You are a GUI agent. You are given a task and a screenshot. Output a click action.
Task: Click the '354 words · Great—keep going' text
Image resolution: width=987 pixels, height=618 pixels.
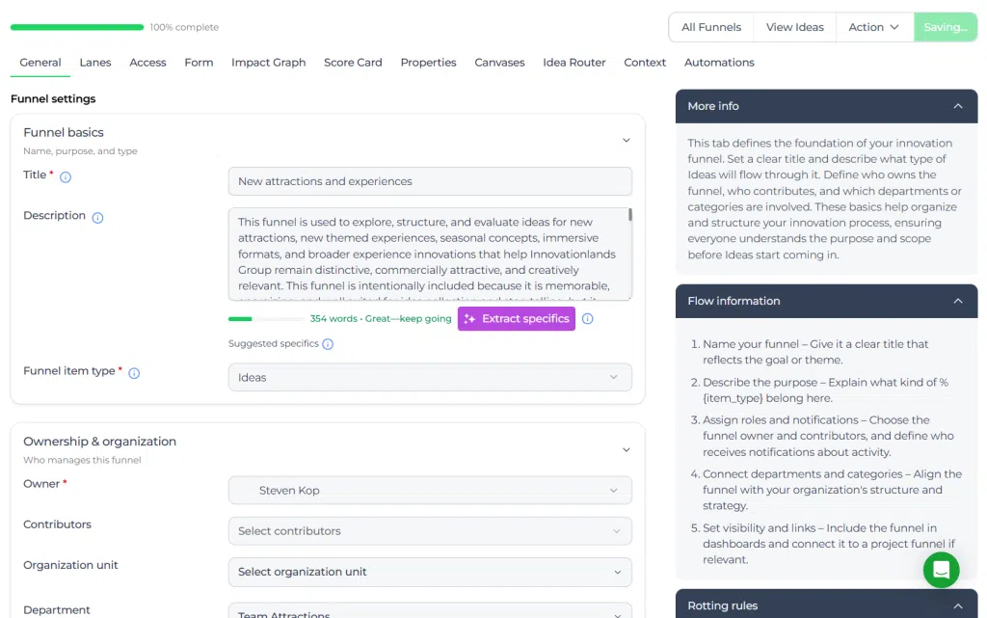pyautogui.click(x=381, y=318)
